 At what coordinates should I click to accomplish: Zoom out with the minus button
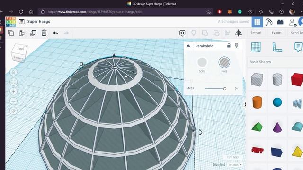click(13, 101)
